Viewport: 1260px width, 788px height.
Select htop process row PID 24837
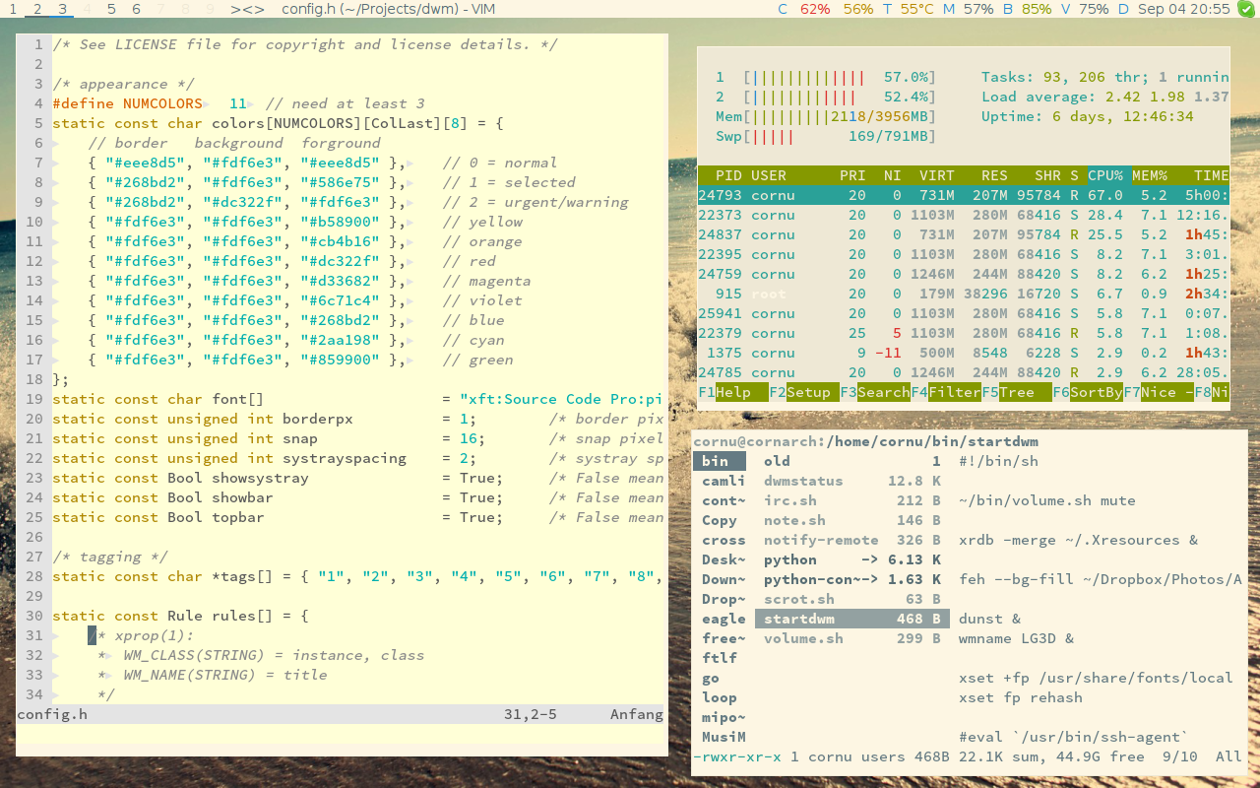point(964,234)
